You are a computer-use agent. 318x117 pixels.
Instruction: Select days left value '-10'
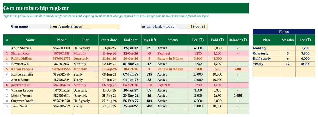click(149, 85)
